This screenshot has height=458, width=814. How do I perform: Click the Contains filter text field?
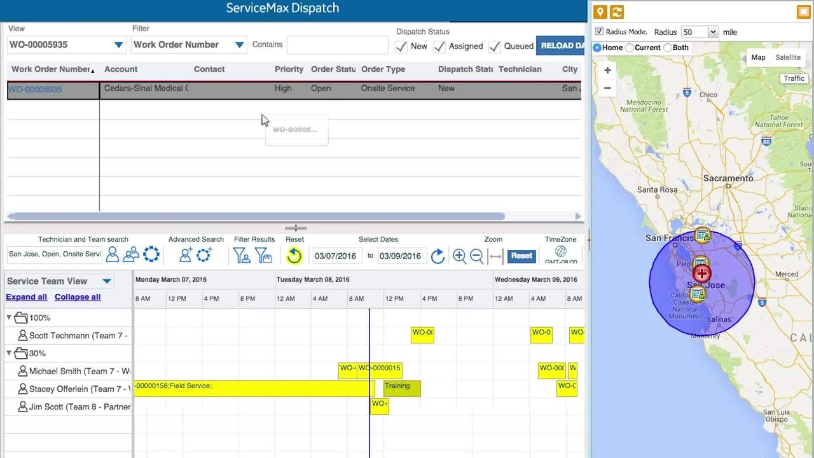tap(337, 45)
